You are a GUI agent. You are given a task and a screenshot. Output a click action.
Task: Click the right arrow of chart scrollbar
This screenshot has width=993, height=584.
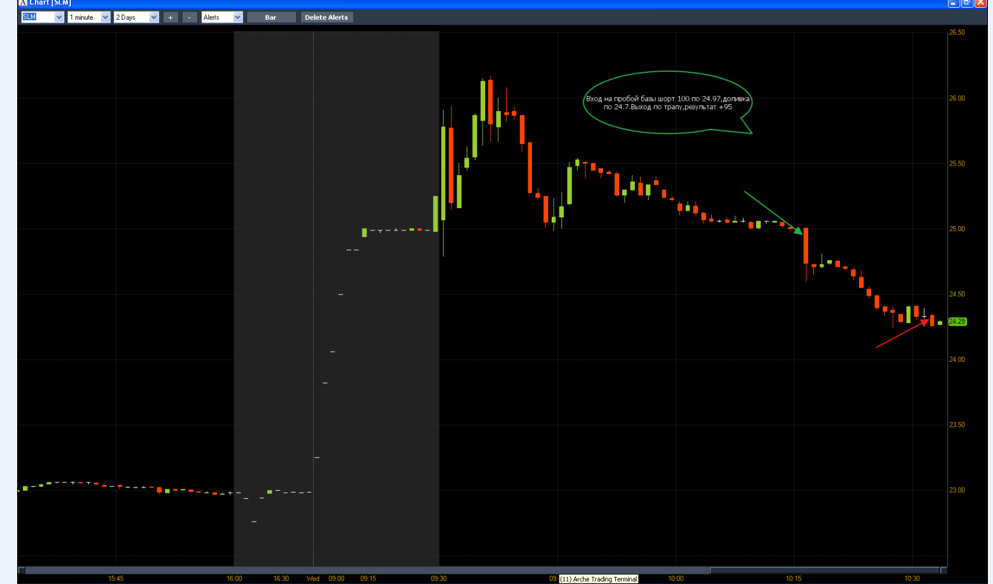[x=943, y=570]
